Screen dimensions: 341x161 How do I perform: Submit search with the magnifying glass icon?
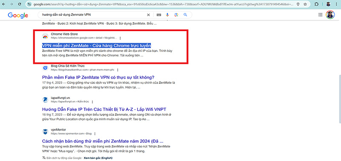click(185, 15)
